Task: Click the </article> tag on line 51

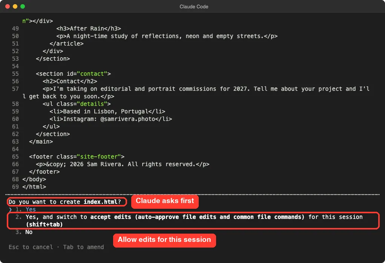Action: 66,43
